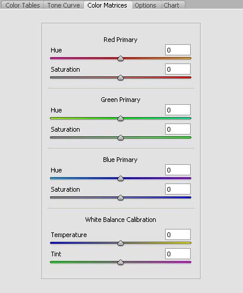Viewport: 243px width, 293px height.
Task: Focus the Red Primary Hue value field
Action: tap(178, 50)
